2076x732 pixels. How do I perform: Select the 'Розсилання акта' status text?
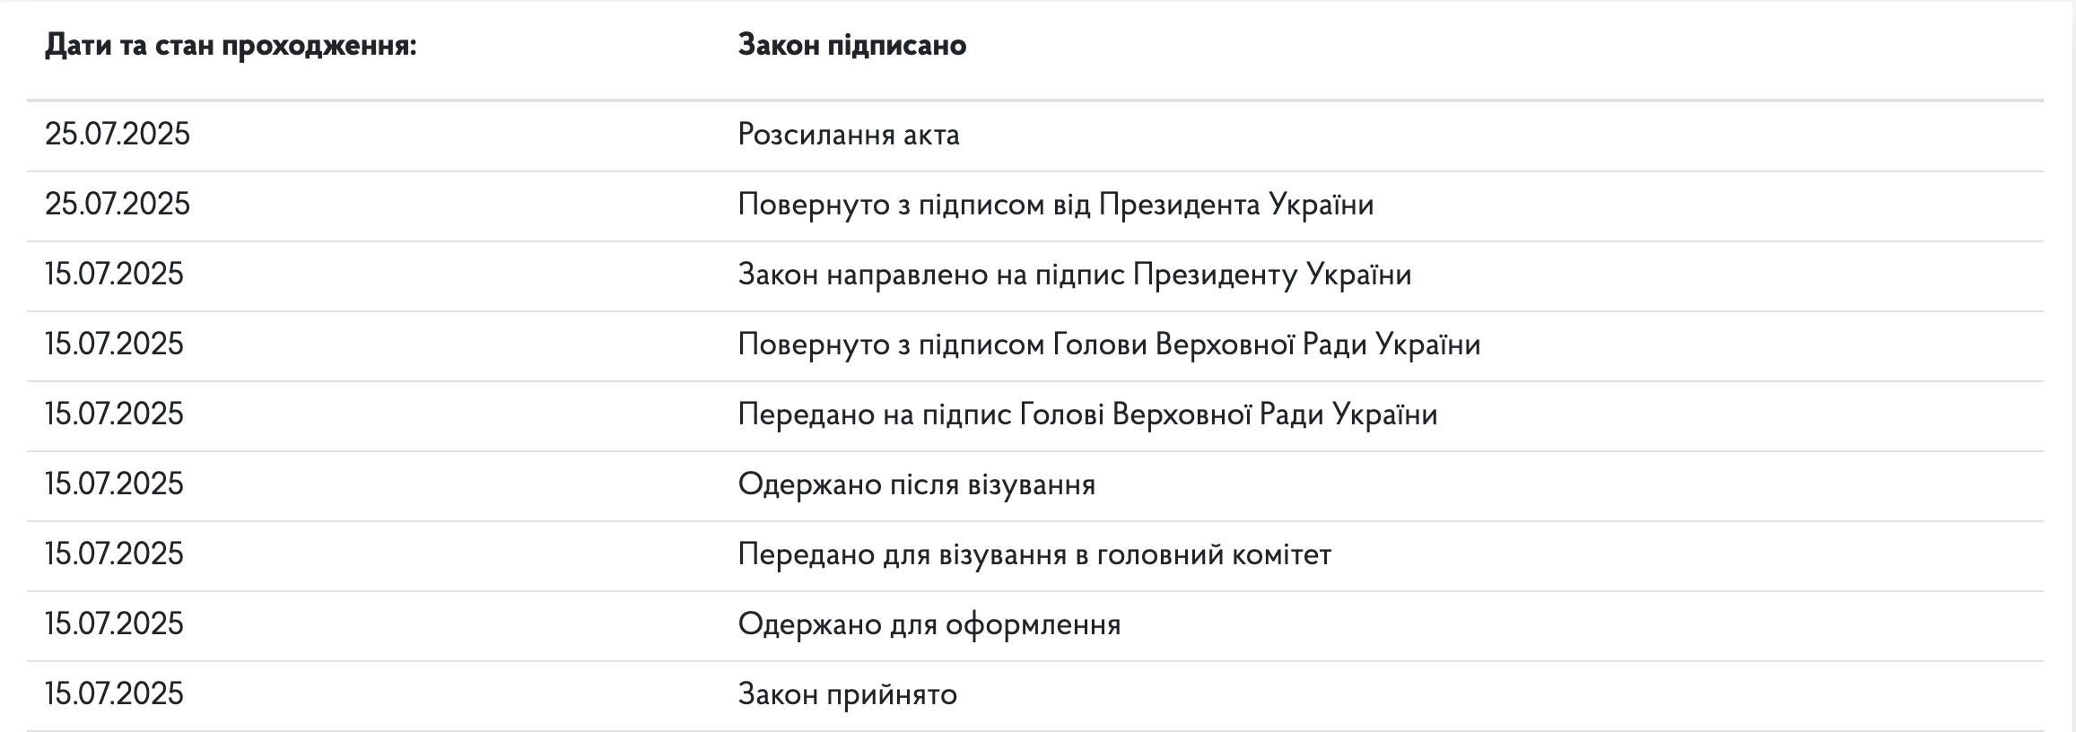tap(848, 135)
